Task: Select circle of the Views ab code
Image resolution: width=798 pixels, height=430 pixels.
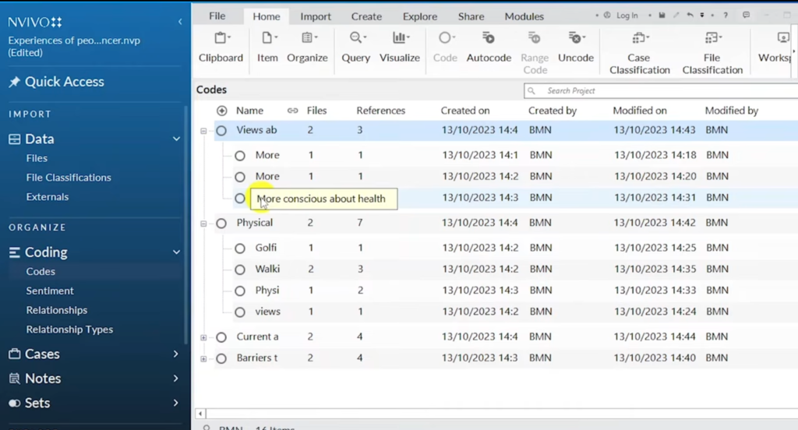Action: point(221,131)
